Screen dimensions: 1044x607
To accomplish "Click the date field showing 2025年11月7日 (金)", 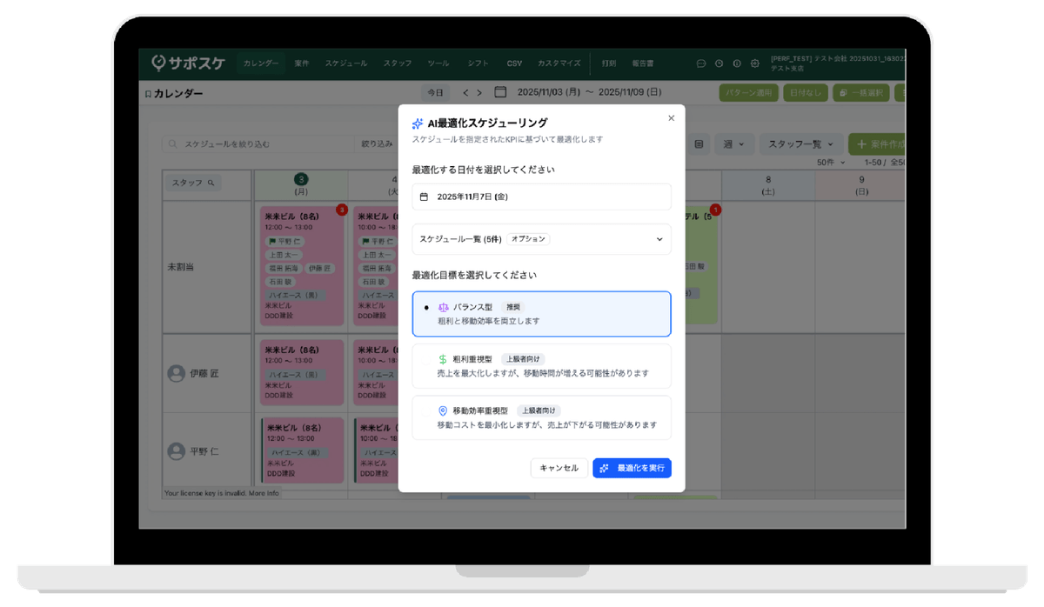I will point(541,197).
